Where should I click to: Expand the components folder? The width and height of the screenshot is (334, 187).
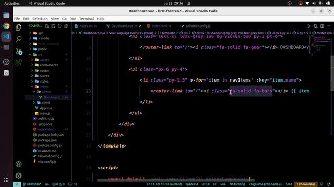pyautogui.click(x=49, y=65)
